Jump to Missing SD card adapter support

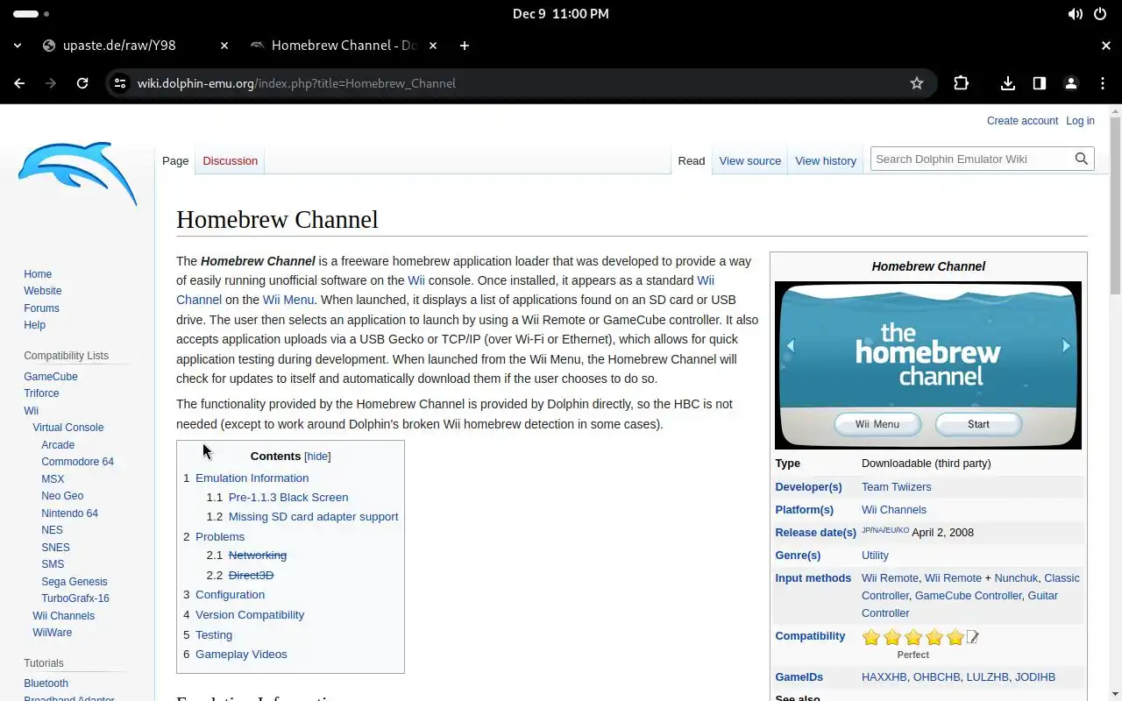coord(313,517)
